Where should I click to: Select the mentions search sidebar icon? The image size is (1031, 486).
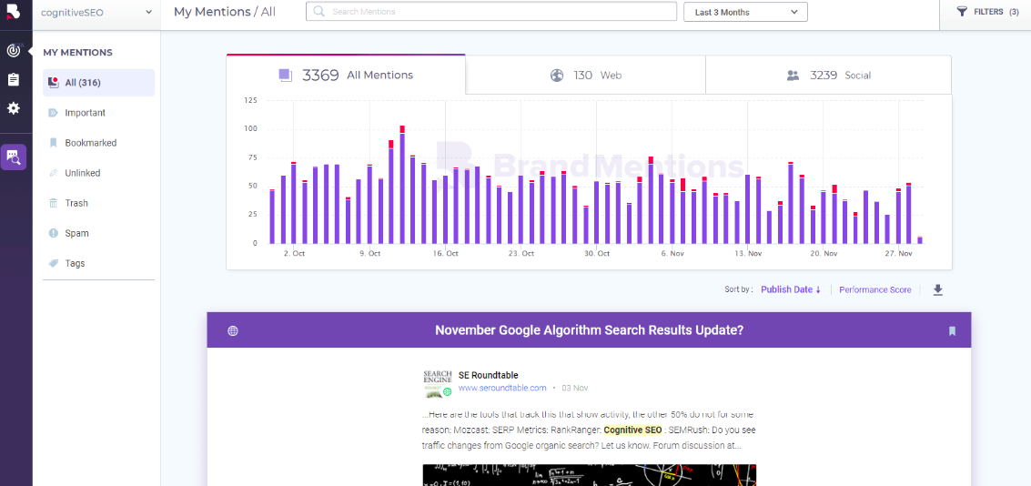pos(14,157)
